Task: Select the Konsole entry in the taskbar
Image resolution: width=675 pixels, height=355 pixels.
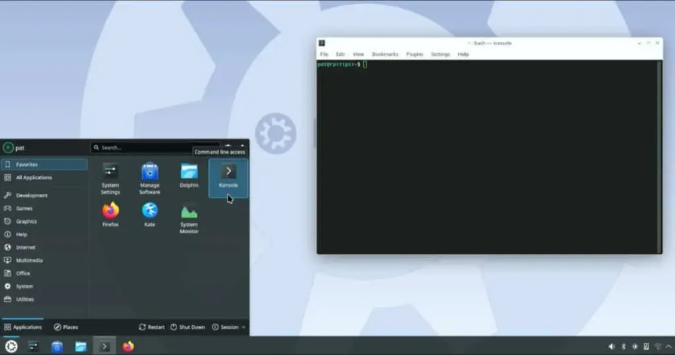Action: pos(104,346)
